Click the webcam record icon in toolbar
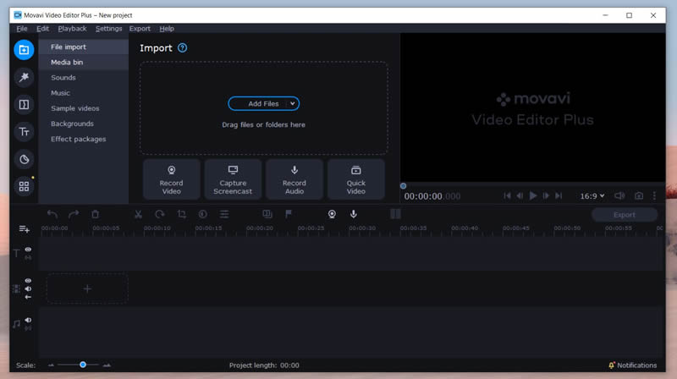677x379 pixels. click(332, 214)
